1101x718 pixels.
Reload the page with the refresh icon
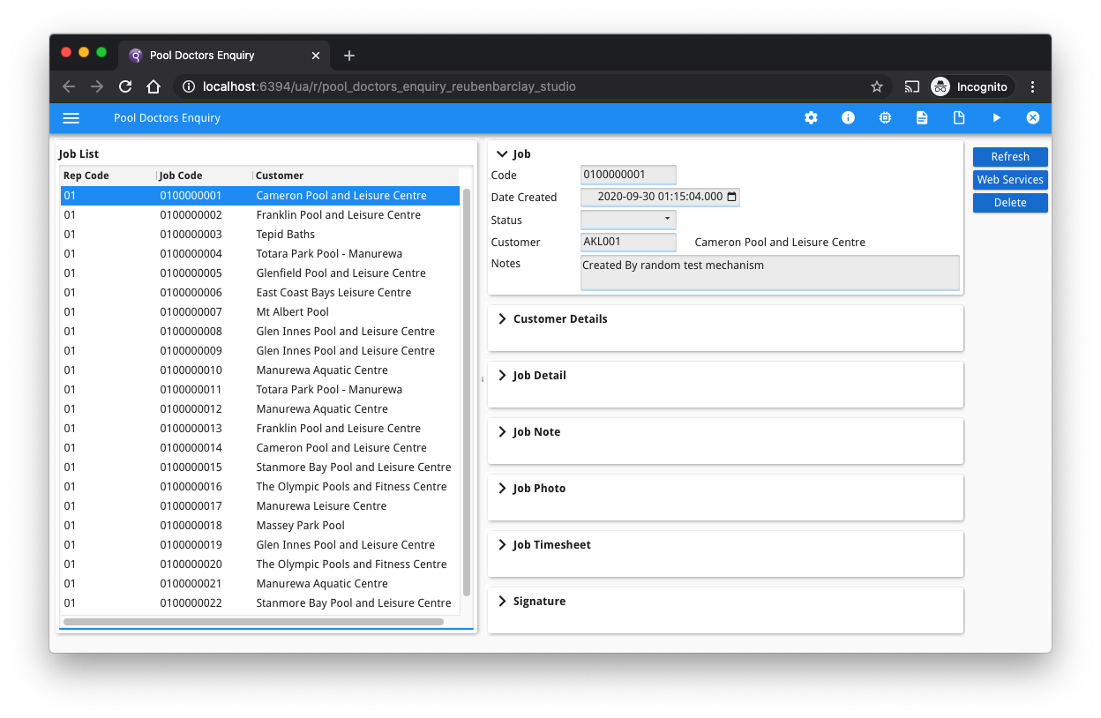pyautogui.click(x=125, y=86)
